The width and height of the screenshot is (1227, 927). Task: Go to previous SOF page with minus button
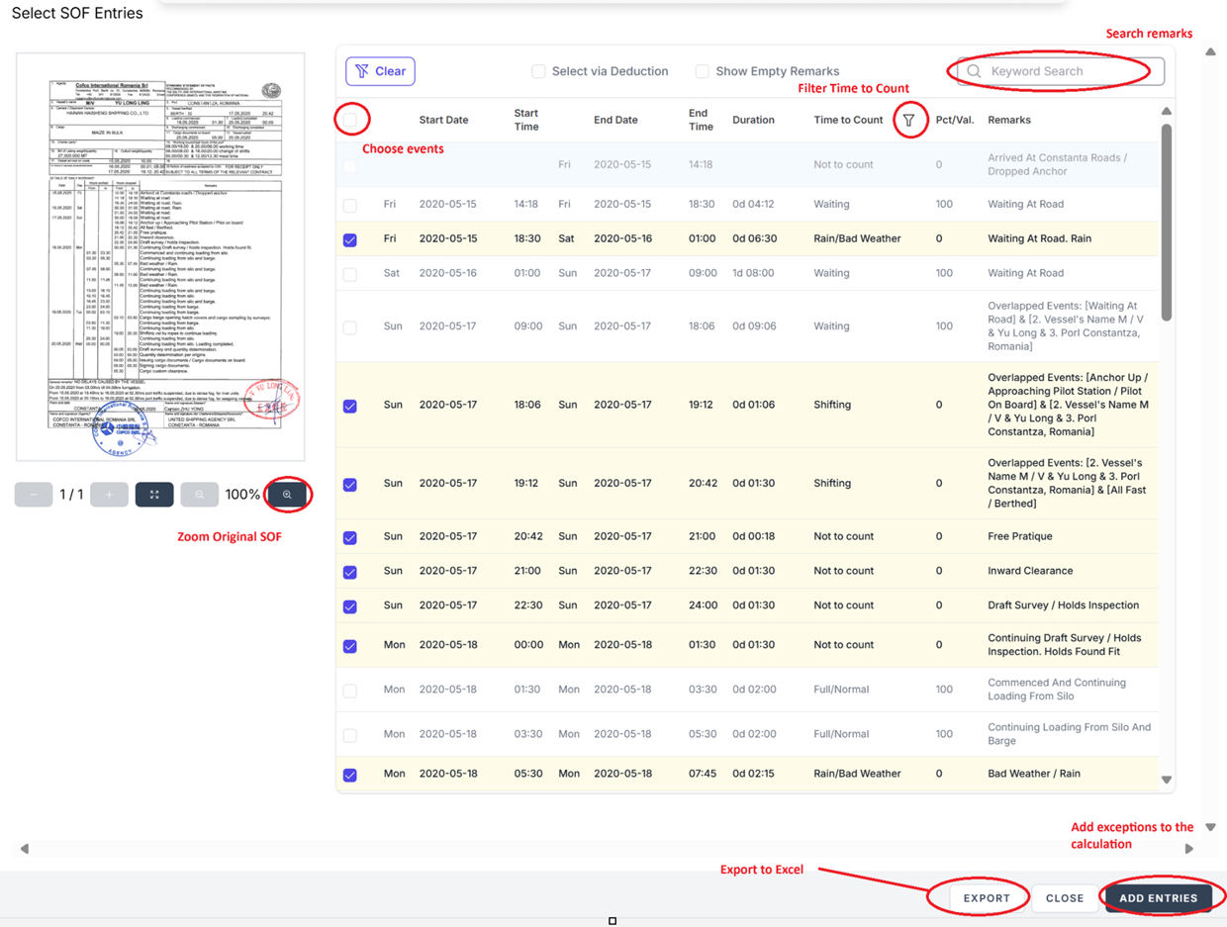[33, 495]
